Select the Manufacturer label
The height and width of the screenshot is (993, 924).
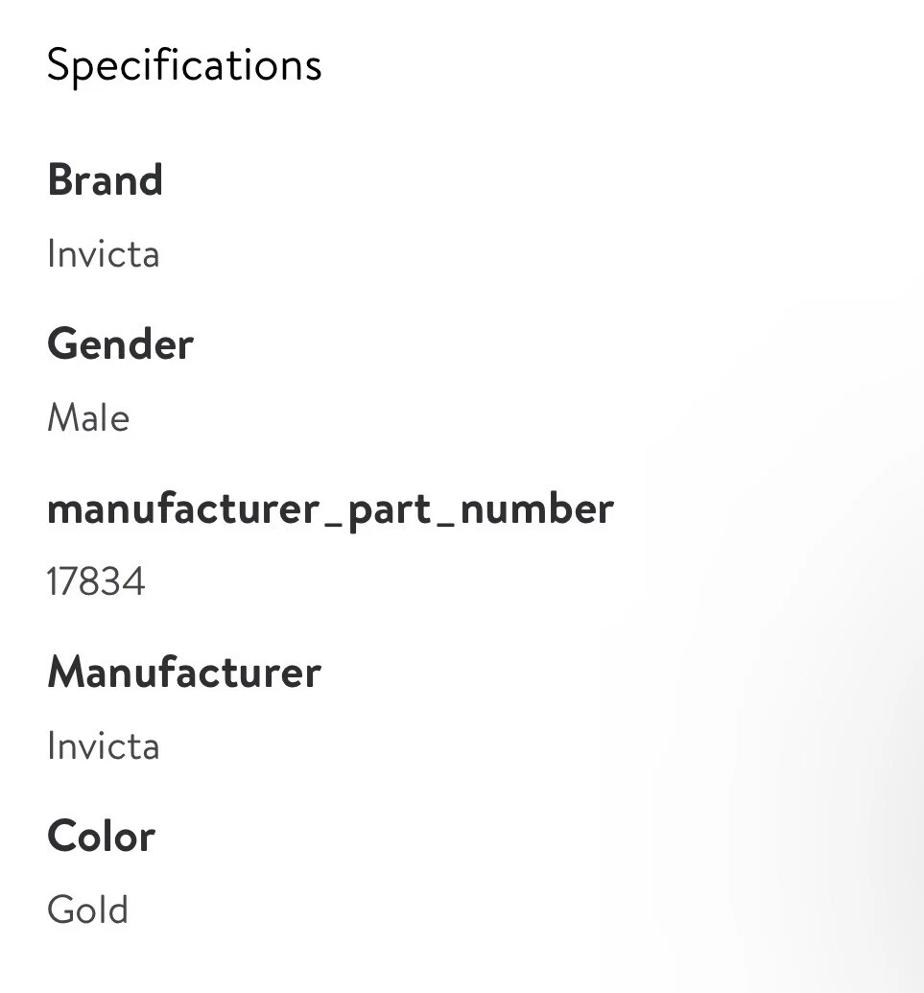coord(184,673)
